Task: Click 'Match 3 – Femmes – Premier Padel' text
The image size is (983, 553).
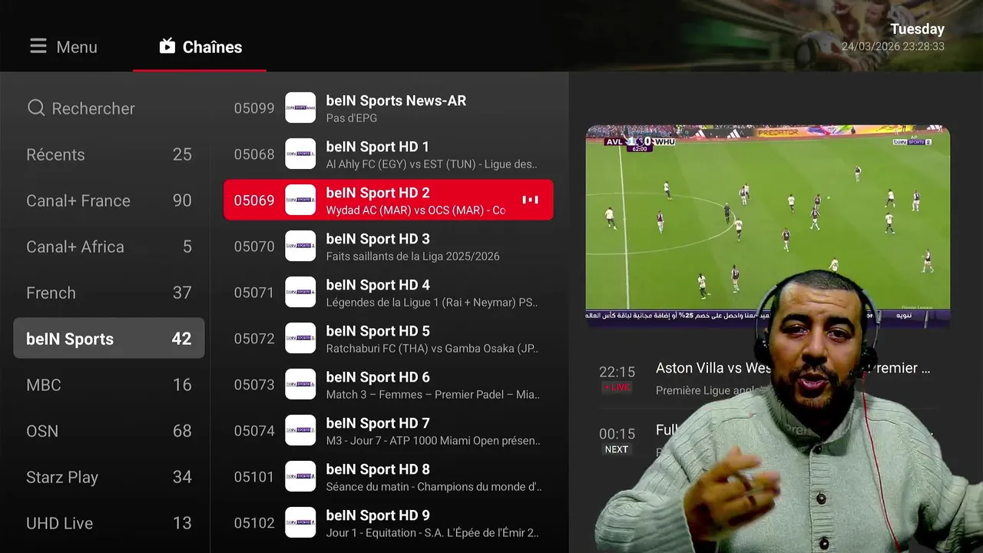Action: pyautogui.click(x=432, y=395)
